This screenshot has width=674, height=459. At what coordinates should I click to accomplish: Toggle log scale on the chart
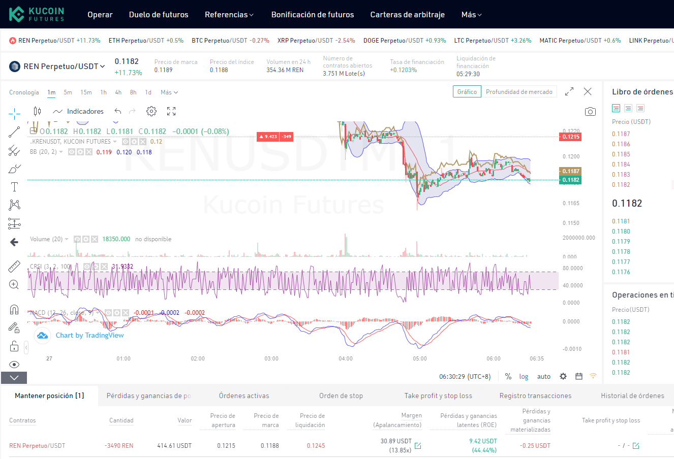pos(524,376)
